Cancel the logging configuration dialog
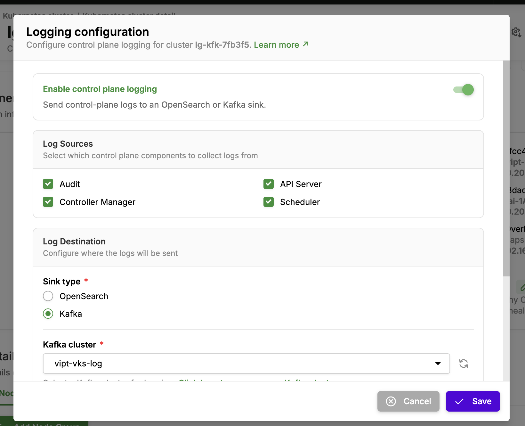525x426 pixels. [408, 401]
